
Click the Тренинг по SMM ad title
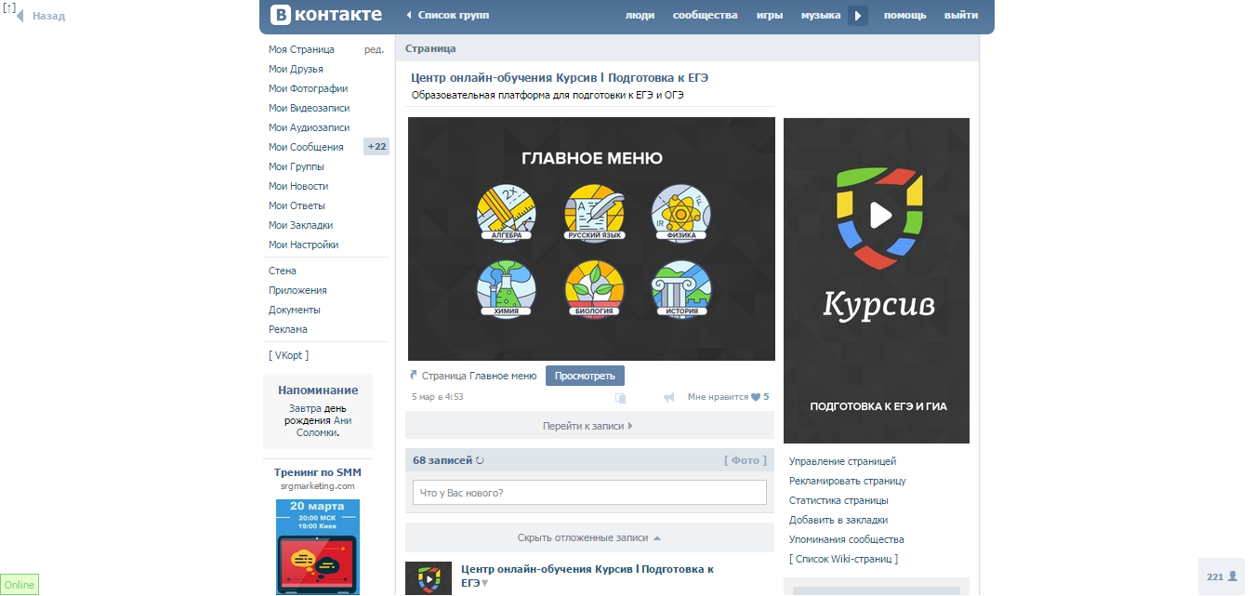click(x=318, y=472)
